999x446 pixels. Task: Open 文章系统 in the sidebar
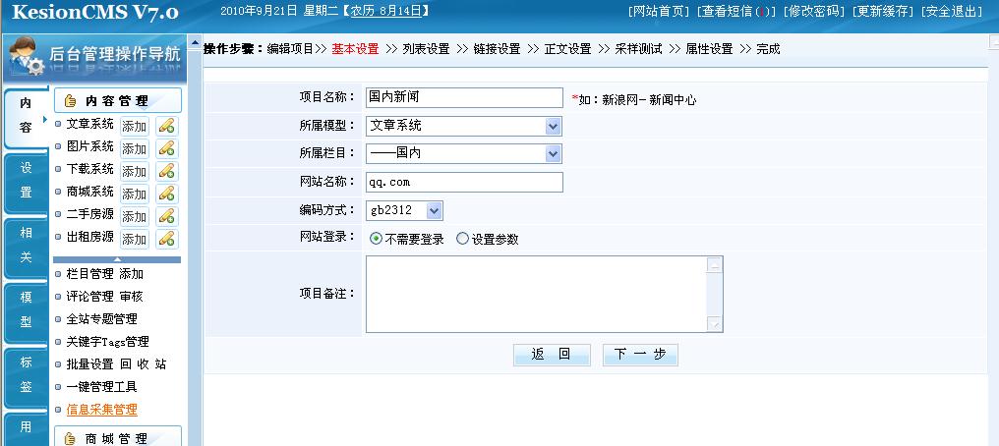click(x=89, y=124)
